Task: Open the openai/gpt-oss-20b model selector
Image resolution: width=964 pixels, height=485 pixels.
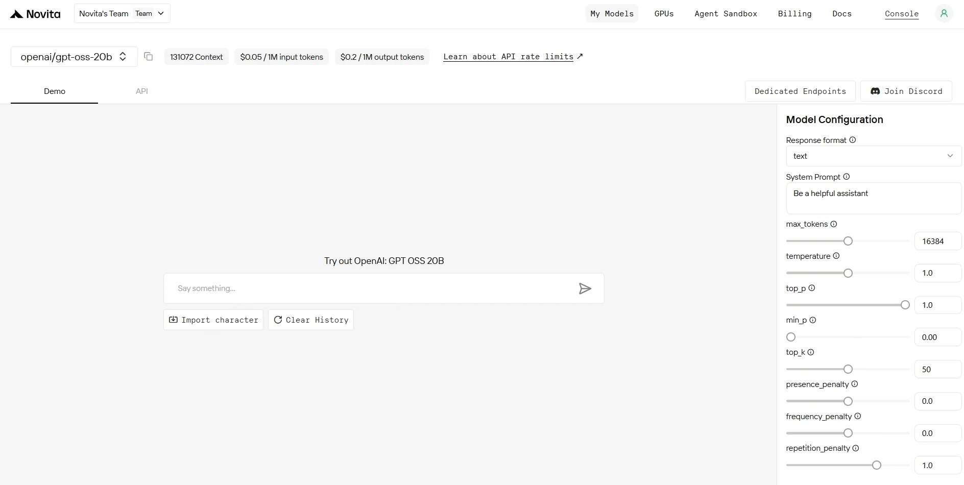Action: (74, 57)
